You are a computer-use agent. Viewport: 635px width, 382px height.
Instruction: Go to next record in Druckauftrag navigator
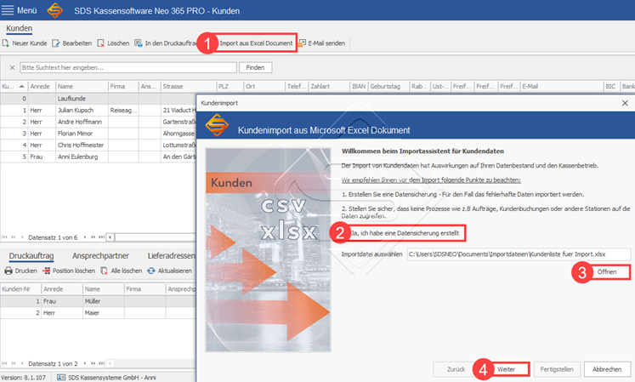pos(85,363)
